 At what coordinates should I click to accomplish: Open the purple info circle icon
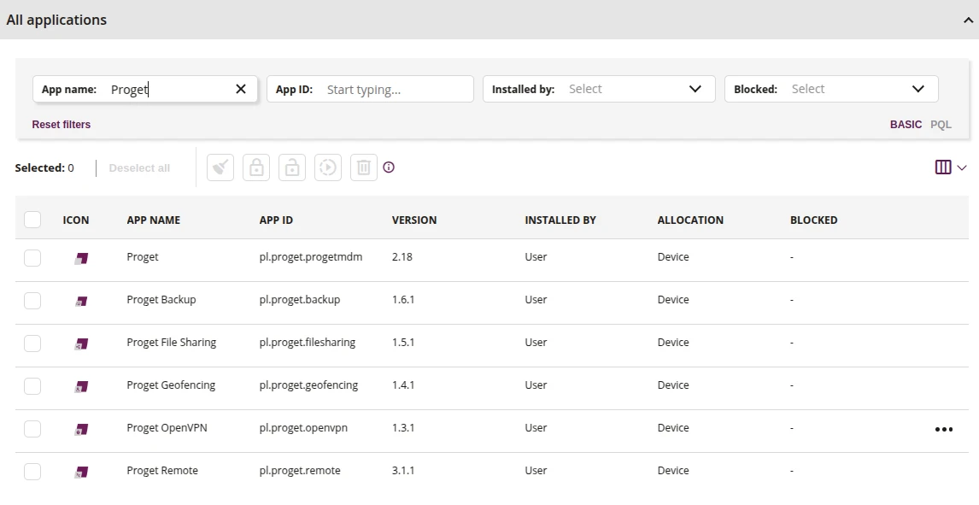coord(389,167)
